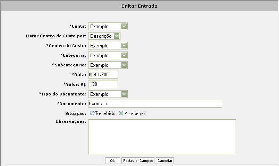The image size is (279, 166).
Task: Click the Documento text field
Action: pos(155,104)
